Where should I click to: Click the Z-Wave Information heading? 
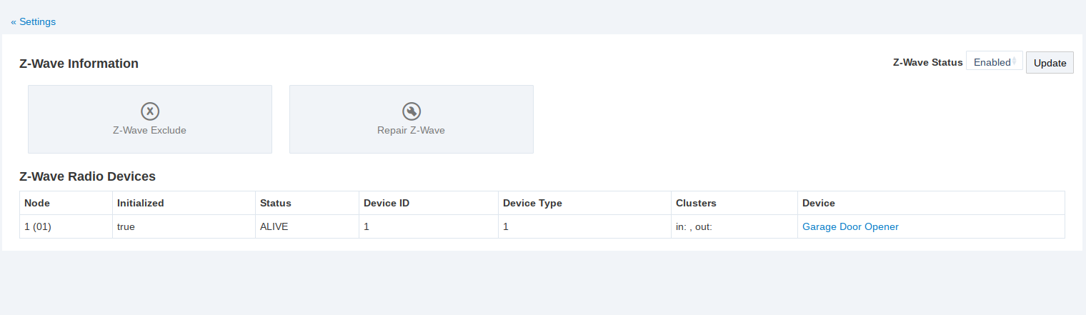coord(79,64)
